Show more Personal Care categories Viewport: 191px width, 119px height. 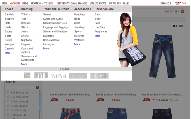tap(98, 36)
